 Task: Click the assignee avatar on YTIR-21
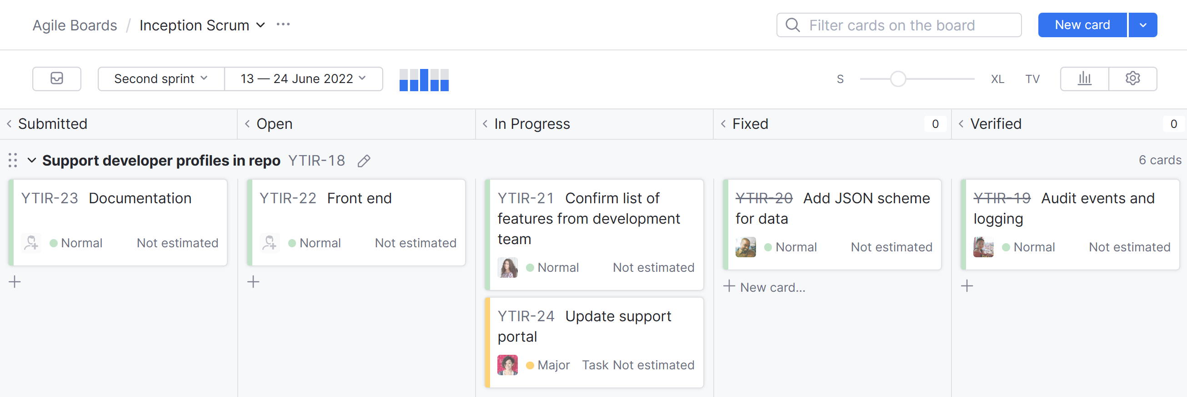point(508,267)
